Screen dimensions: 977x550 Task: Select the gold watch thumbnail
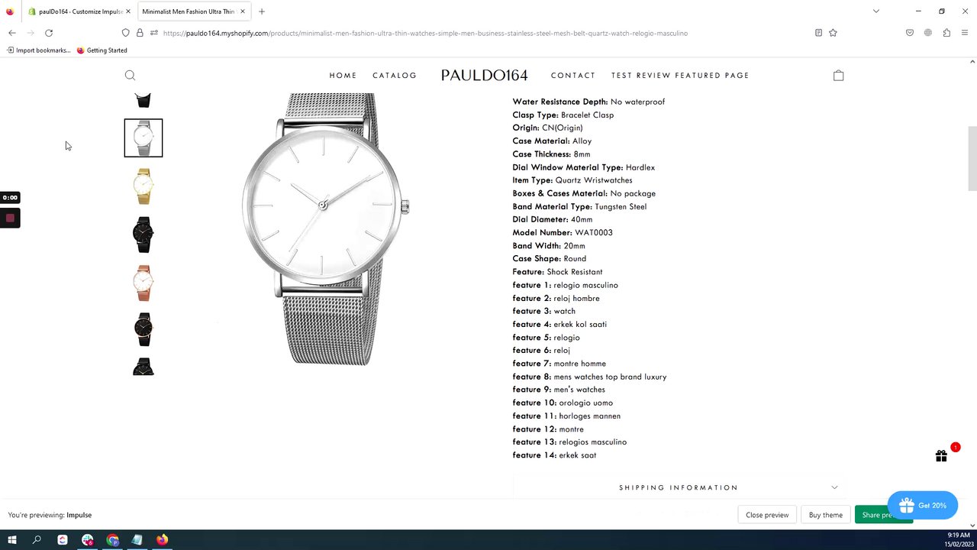click(x=143, y=186)
